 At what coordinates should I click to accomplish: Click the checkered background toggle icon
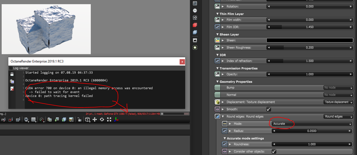pos(71,120)
